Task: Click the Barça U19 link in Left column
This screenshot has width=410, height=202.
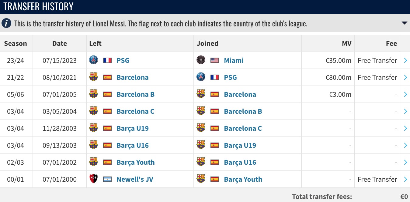Action: pyautogui.click(x=132, y=128)
